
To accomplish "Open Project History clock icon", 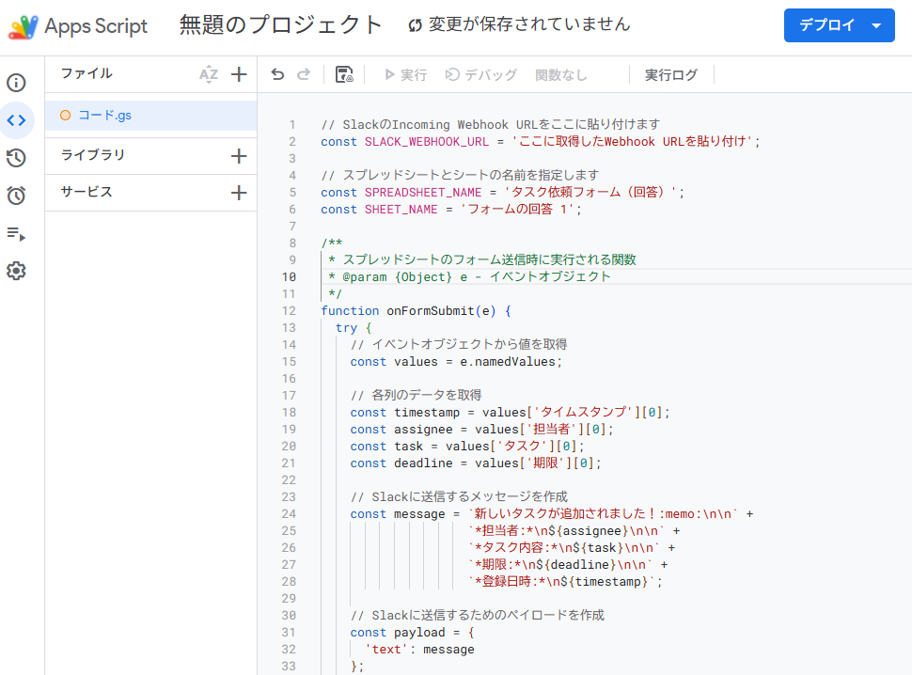I will pyautogui.click(x=16, y=158).
